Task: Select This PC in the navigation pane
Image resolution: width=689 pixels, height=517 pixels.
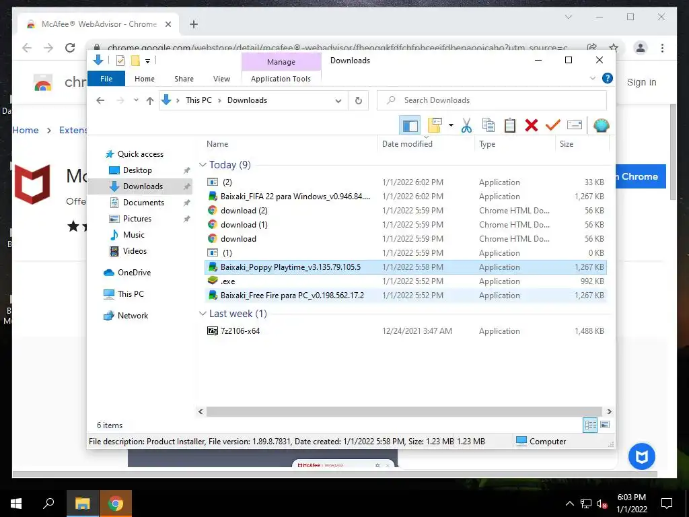Action: (131, 294)
